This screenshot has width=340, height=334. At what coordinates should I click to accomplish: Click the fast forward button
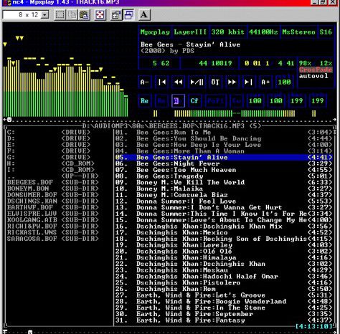[x=232, y=82]
